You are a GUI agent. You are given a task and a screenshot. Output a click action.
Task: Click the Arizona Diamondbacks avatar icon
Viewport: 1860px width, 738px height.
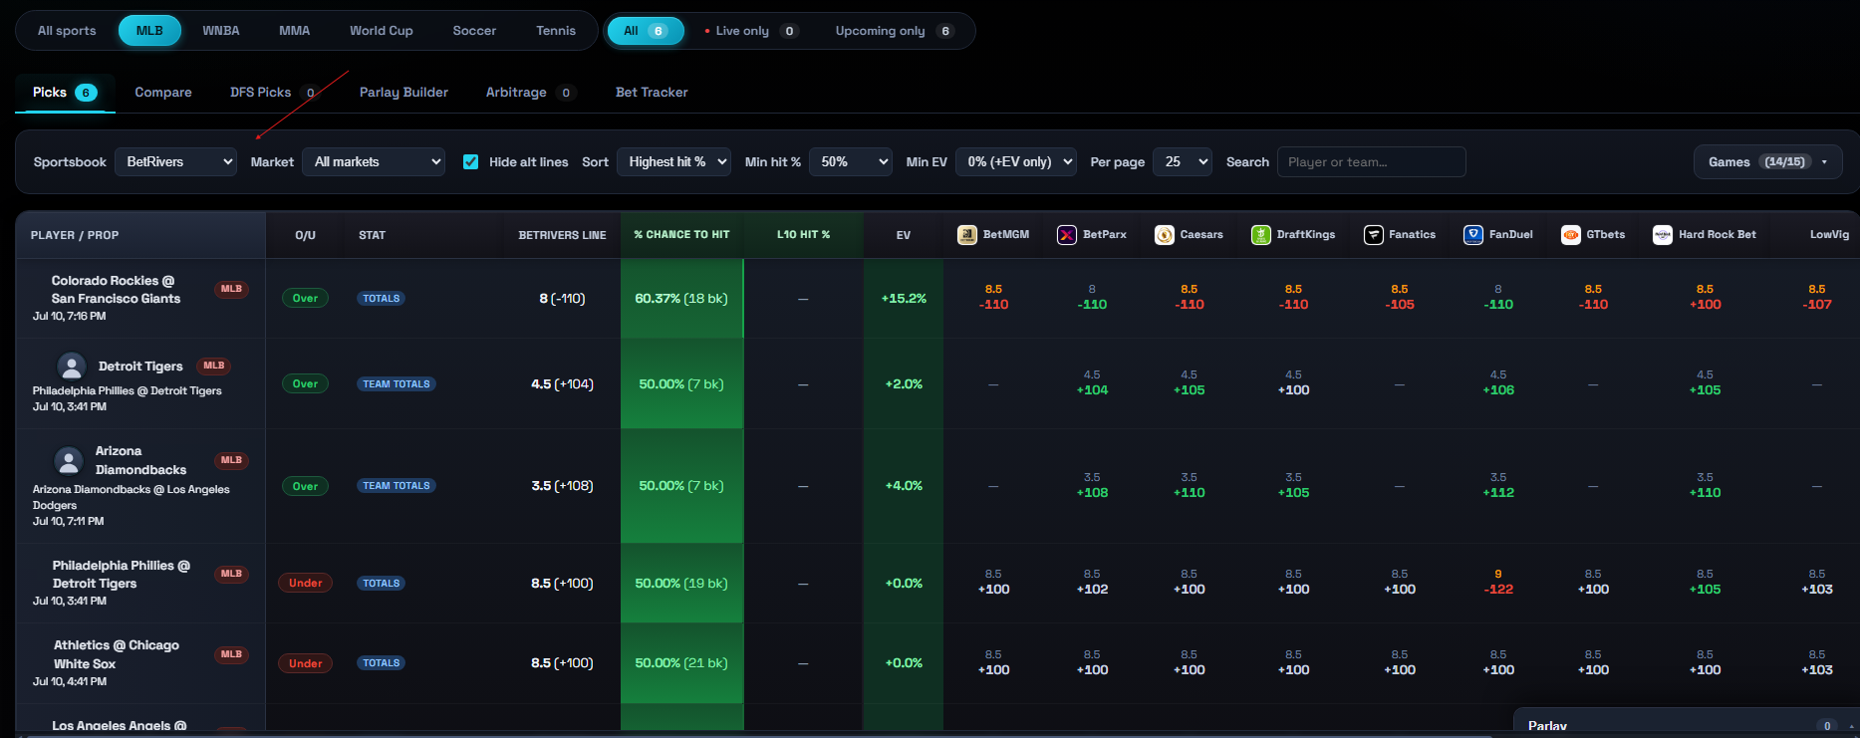point(69,461)
